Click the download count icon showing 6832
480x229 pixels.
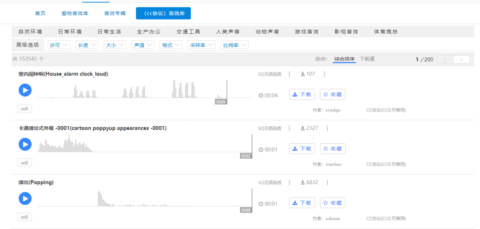pos(303,182)
